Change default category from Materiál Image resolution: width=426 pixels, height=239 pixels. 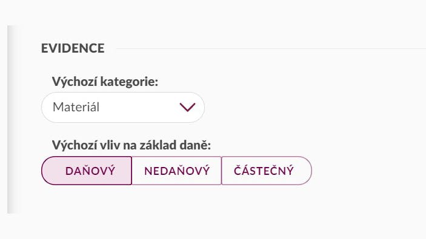[123, 107]
